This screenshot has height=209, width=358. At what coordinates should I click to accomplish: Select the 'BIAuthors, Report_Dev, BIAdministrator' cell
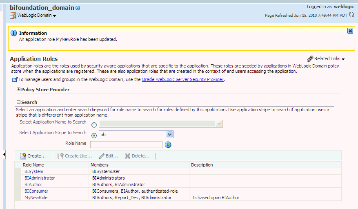[139, 198]
